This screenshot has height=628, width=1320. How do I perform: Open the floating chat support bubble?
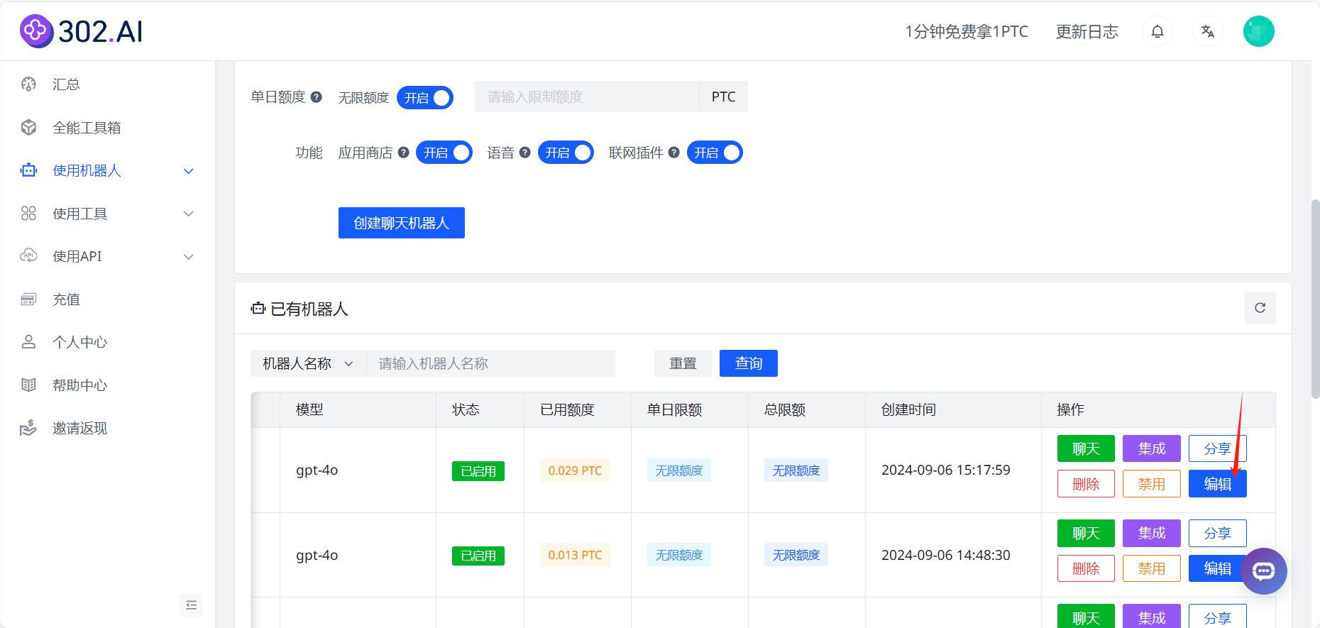1264,571
